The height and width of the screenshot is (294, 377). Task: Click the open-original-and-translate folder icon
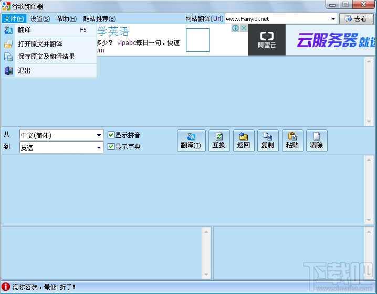tap(8, 44)
